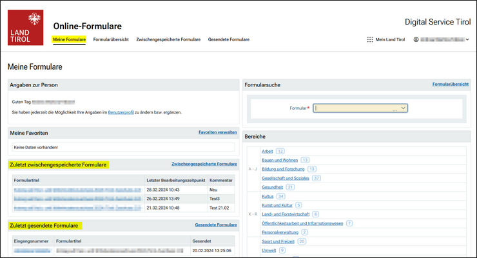Open the Bauen und Wohnen category
The image size is (477, 258).
(279, 160)
